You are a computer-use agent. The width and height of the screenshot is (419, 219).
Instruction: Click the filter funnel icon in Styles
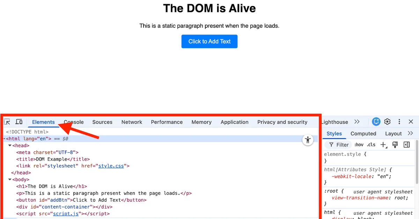pos(331,144)
